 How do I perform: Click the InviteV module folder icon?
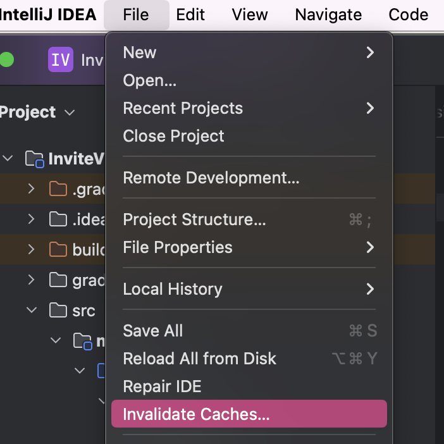point(34,159)
